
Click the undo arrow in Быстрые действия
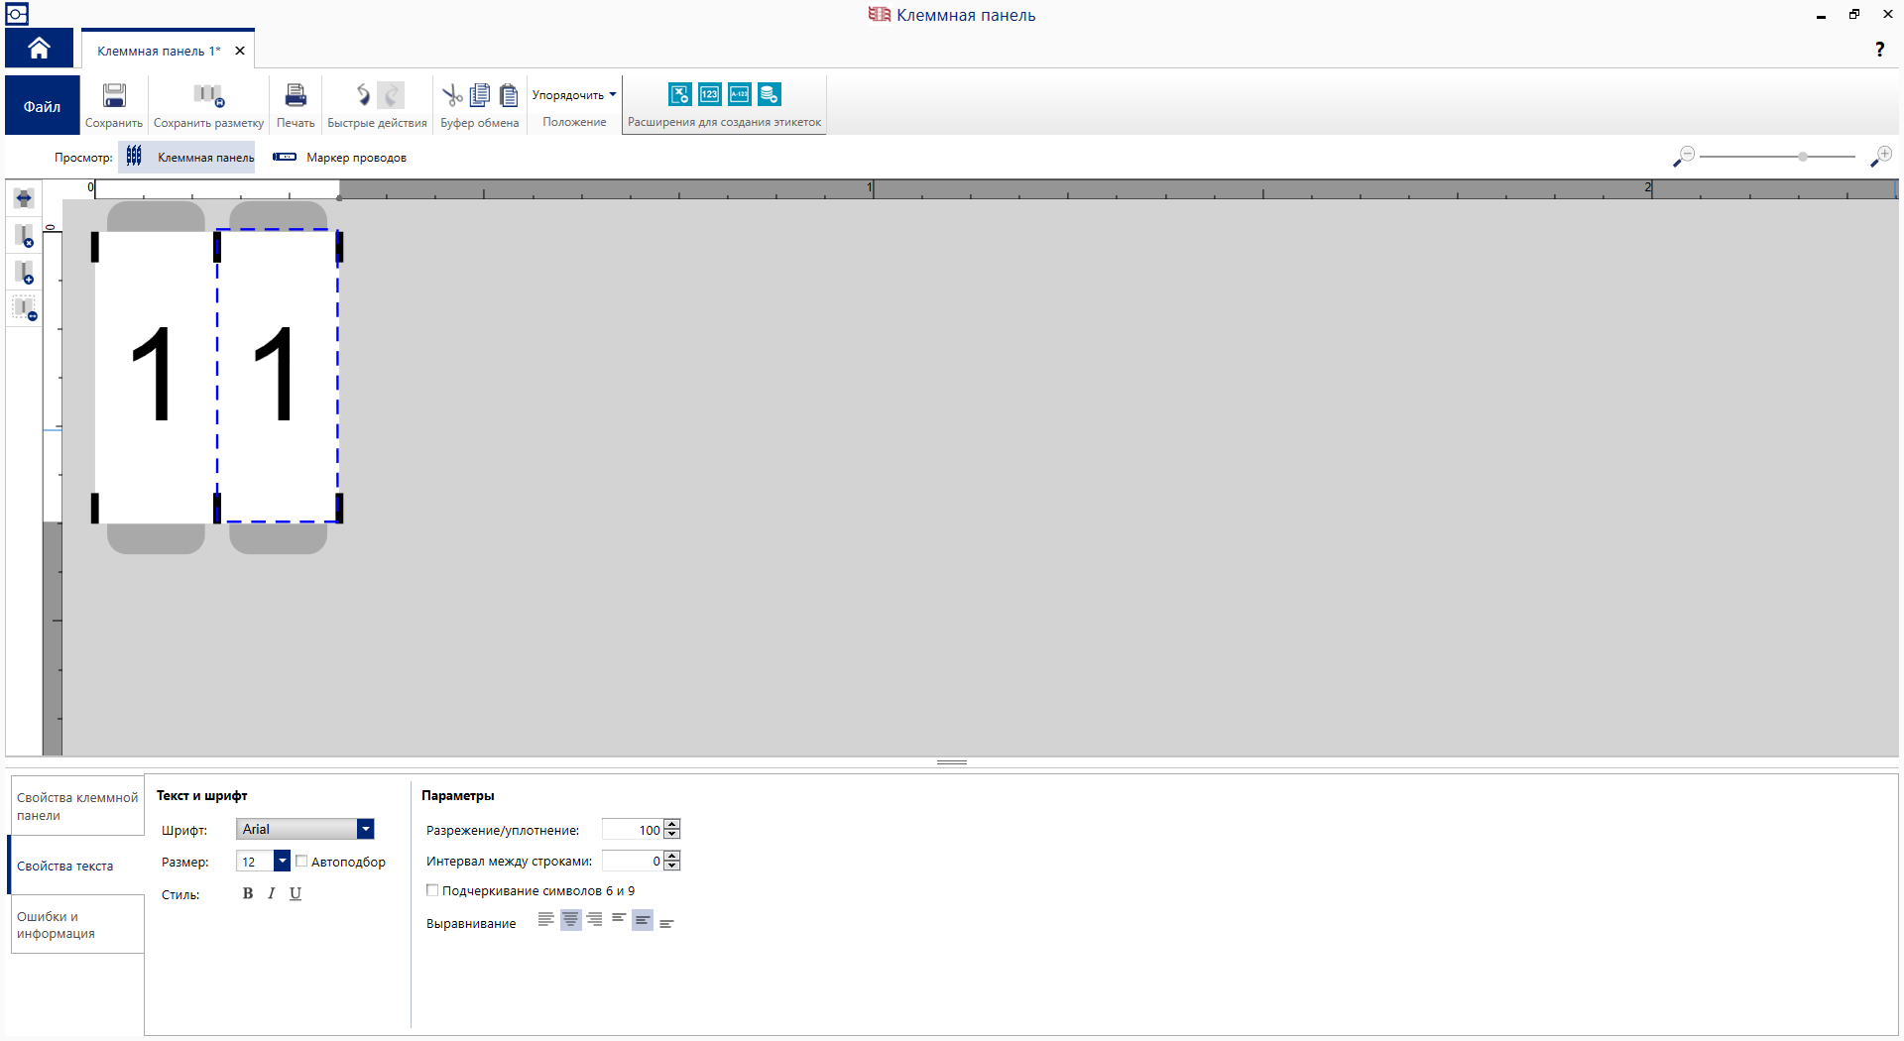[x=363, y=95]
